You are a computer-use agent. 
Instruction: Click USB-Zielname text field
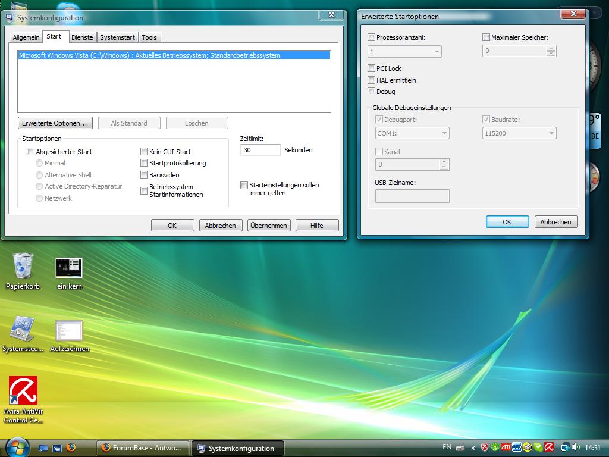click(x=412, y=196)
